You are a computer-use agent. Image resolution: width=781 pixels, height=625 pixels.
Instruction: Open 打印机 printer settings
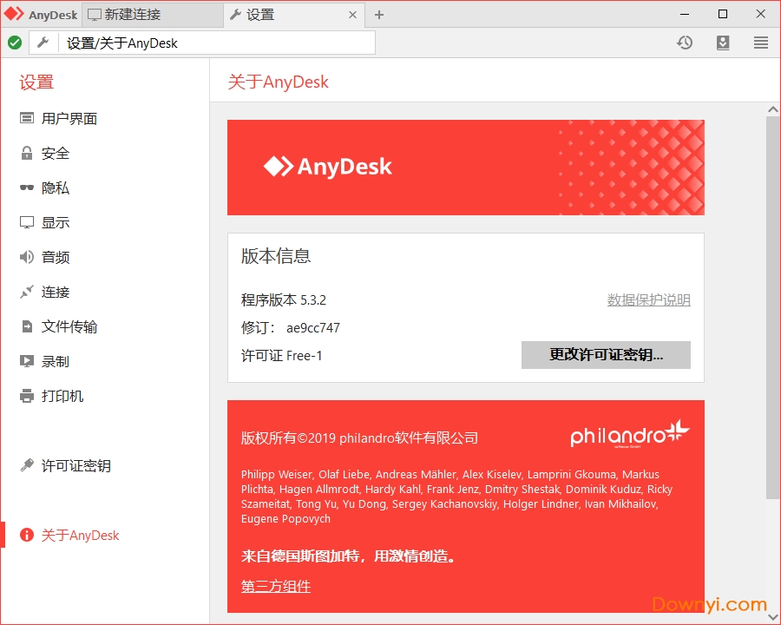coord(62,397)
